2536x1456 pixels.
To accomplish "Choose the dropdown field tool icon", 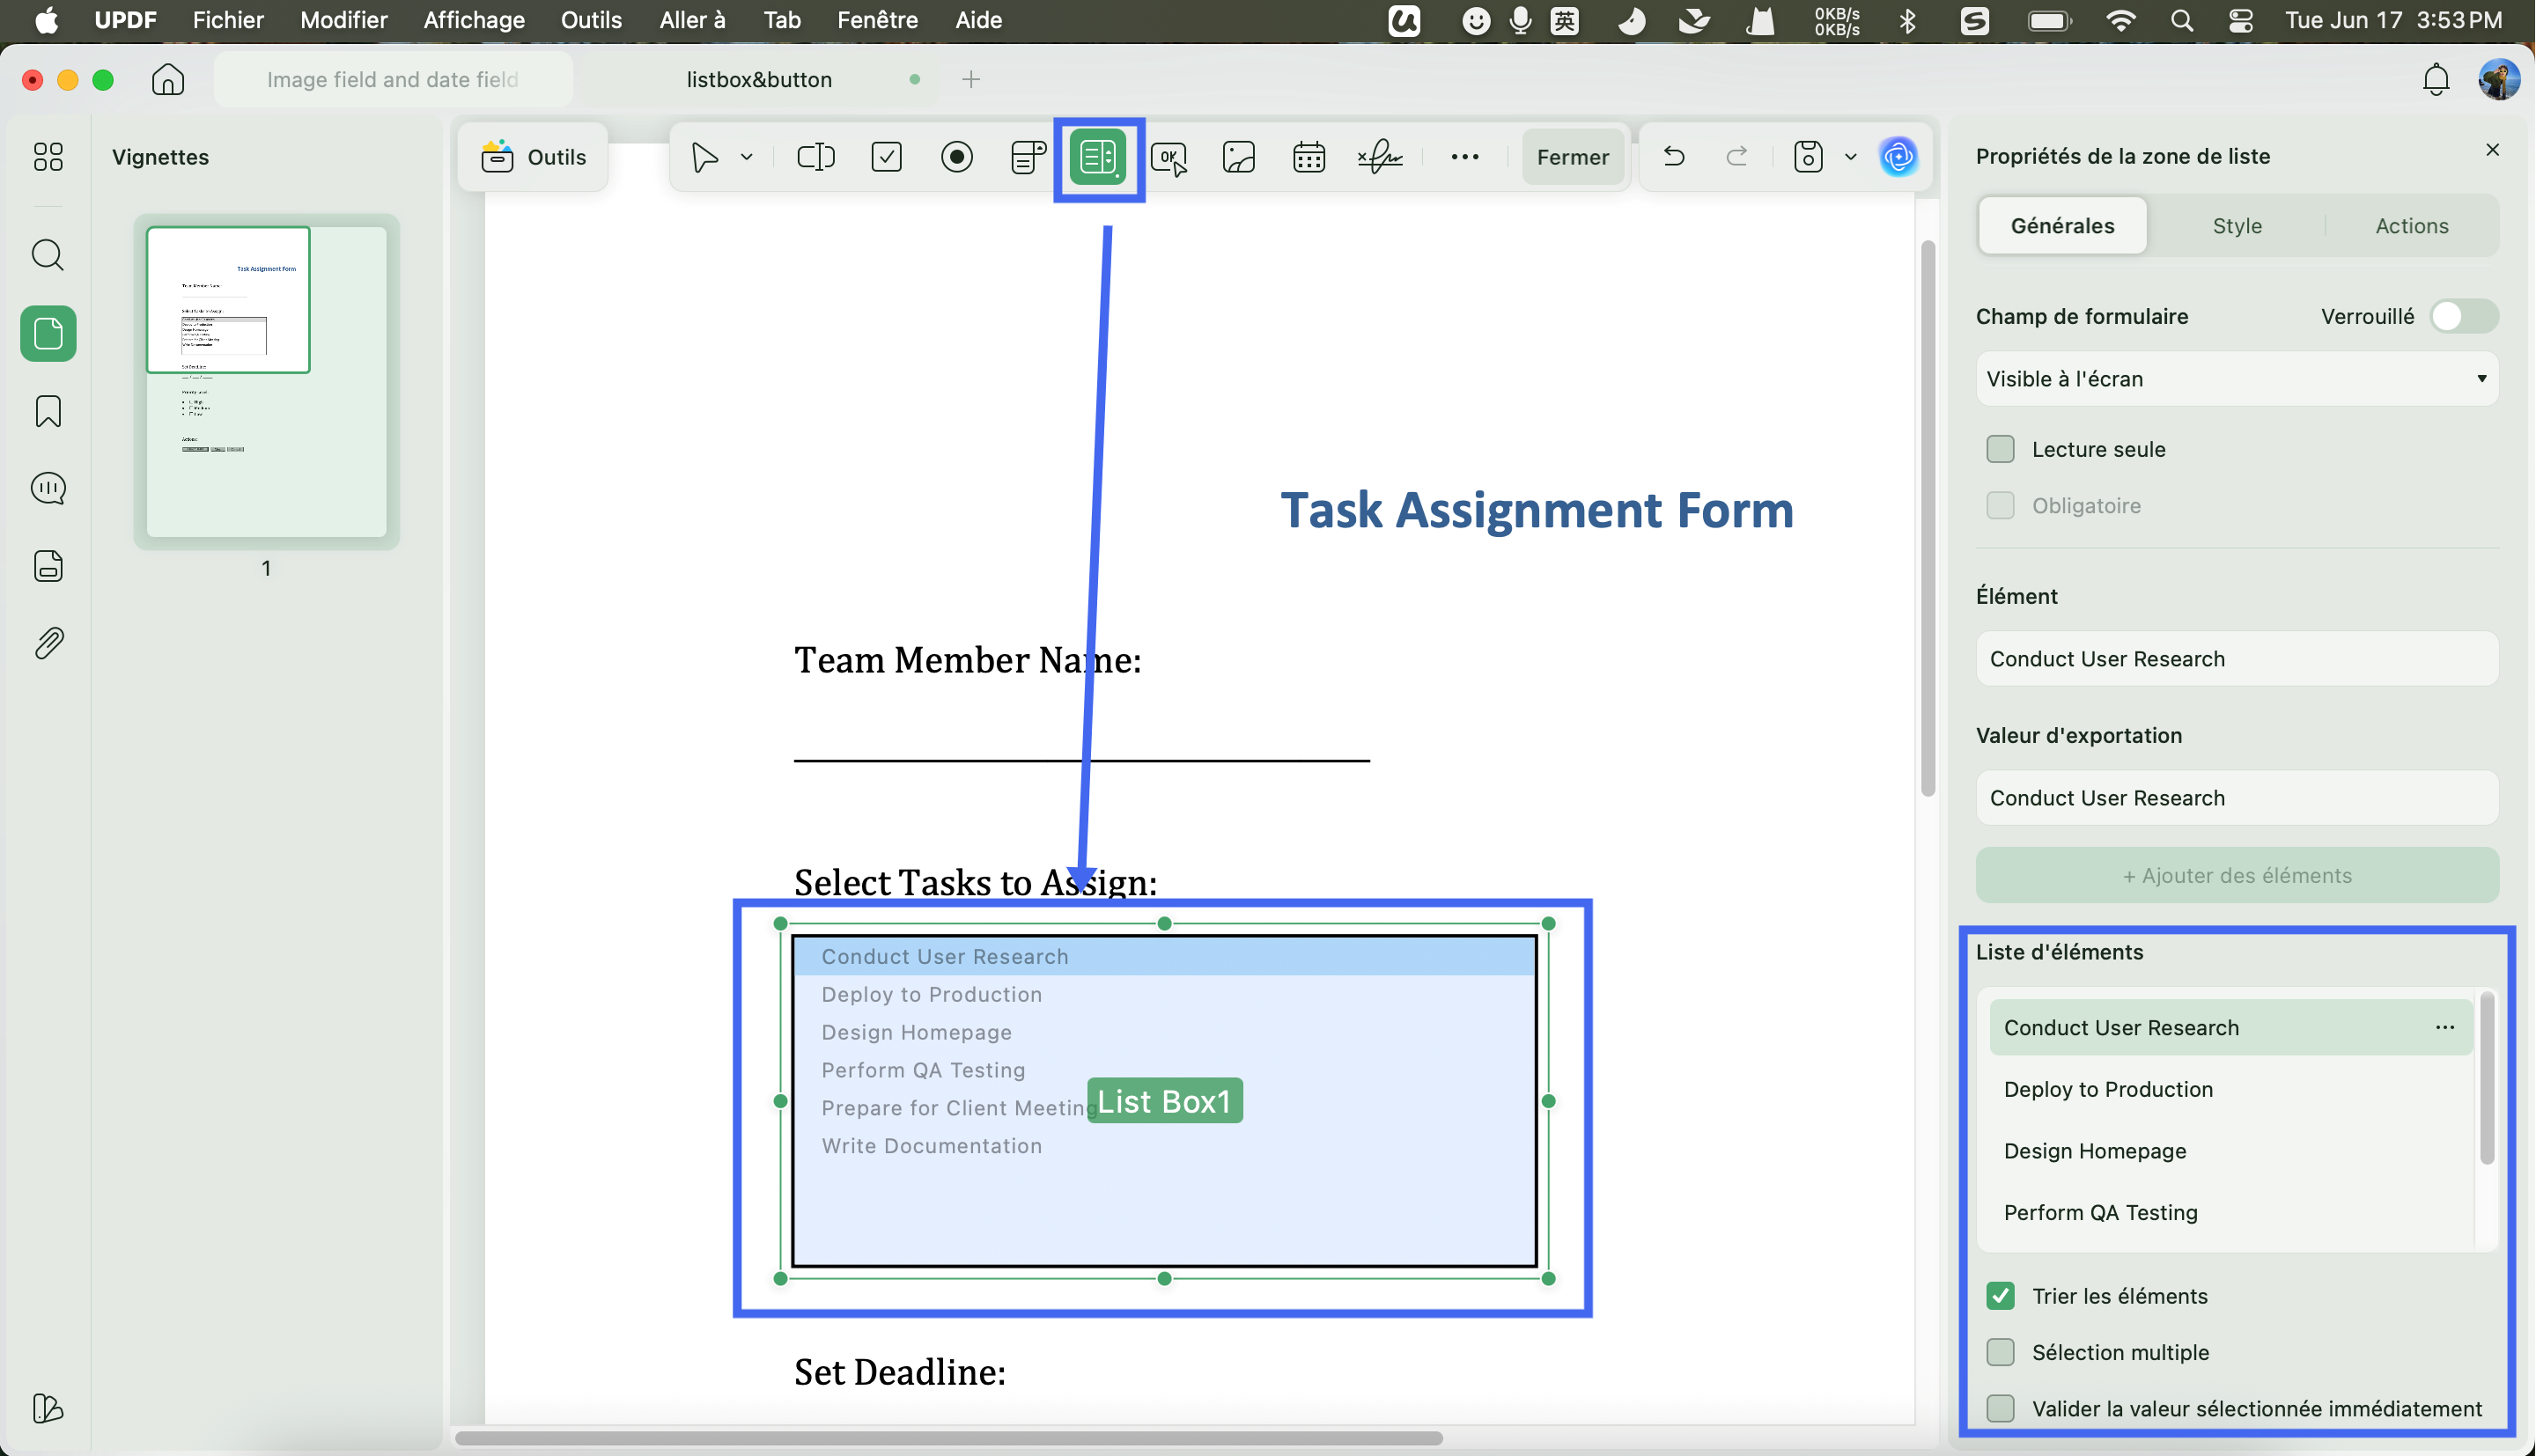I will pos(1028,157).
